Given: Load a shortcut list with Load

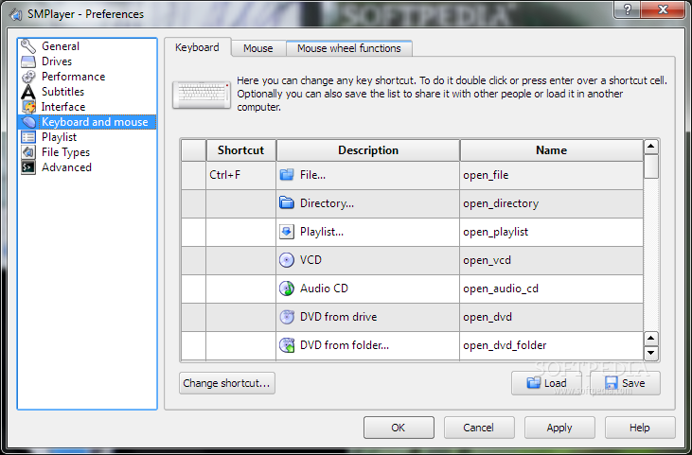Looking at the screenshot, I should (x=546, y=383).
